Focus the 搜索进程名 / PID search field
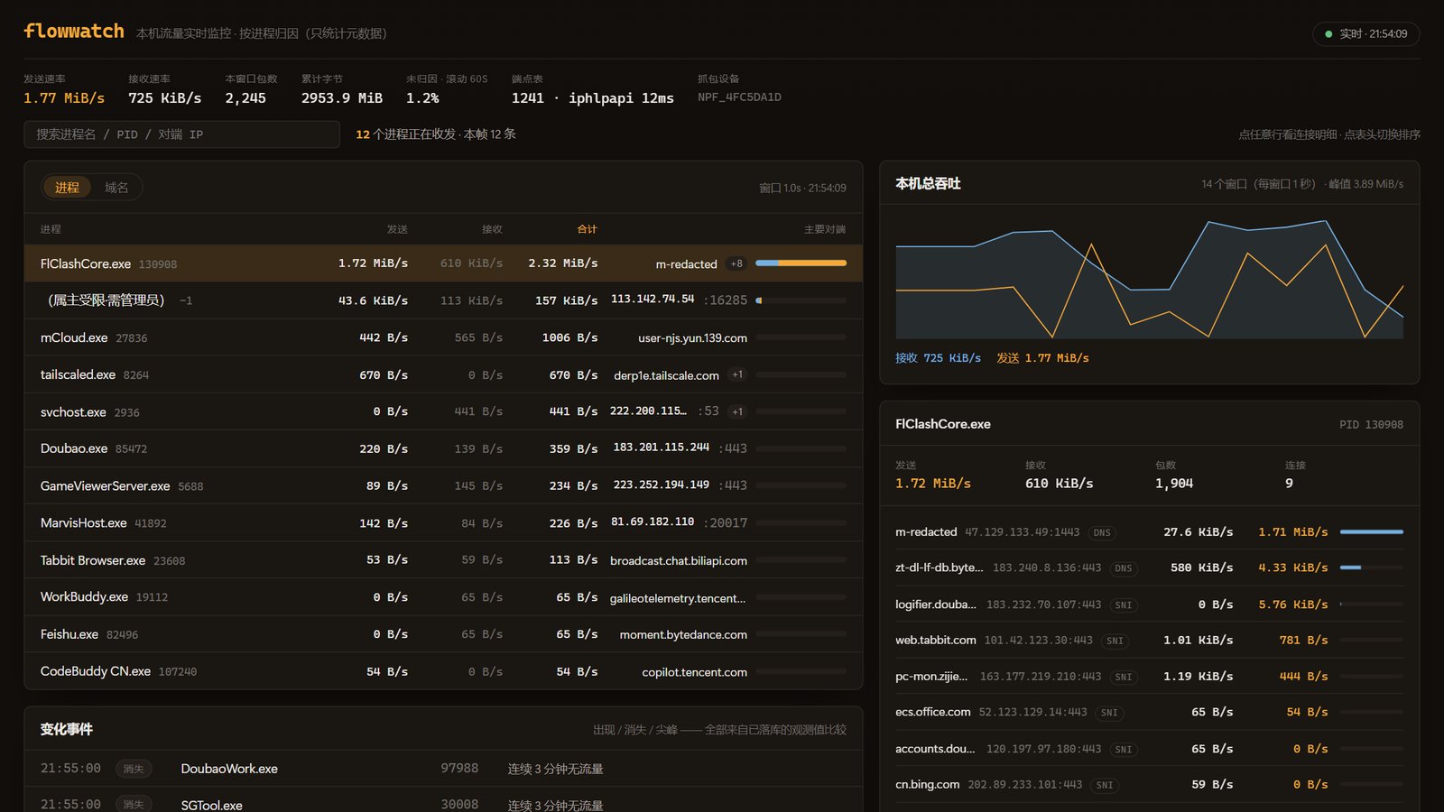Screen dimensions: 1444x812 pyautogui.click(x=181, y=134)
